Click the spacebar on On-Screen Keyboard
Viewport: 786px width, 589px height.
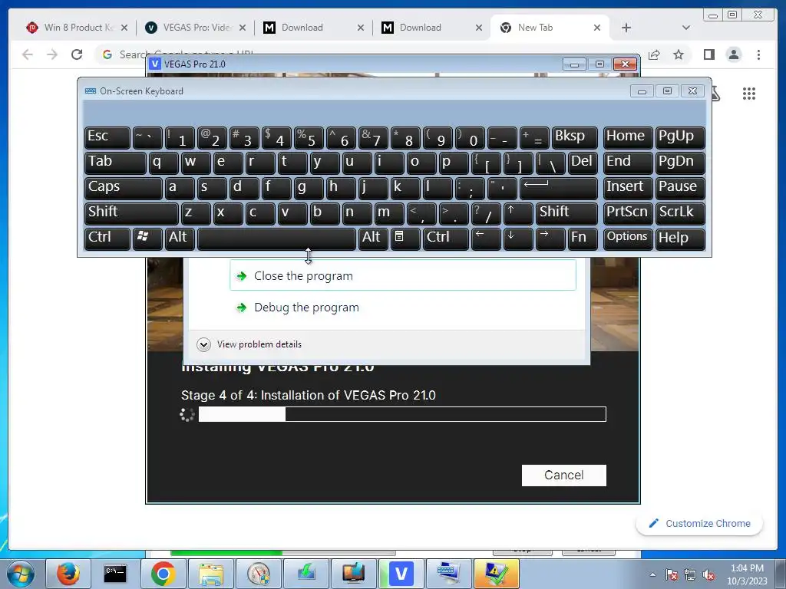point(276,239)
